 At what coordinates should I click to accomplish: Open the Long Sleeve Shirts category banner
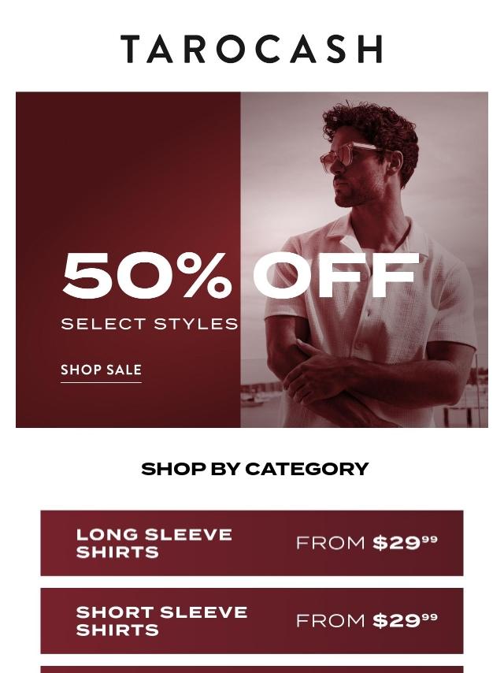pos(252,543)
